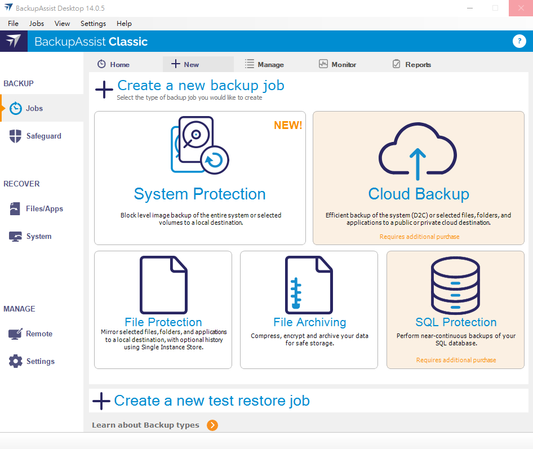Image resolution: width=533 pixels, height=449 pixels.
Task: Click the Create a new backup job heading
Action: point(201,85)
